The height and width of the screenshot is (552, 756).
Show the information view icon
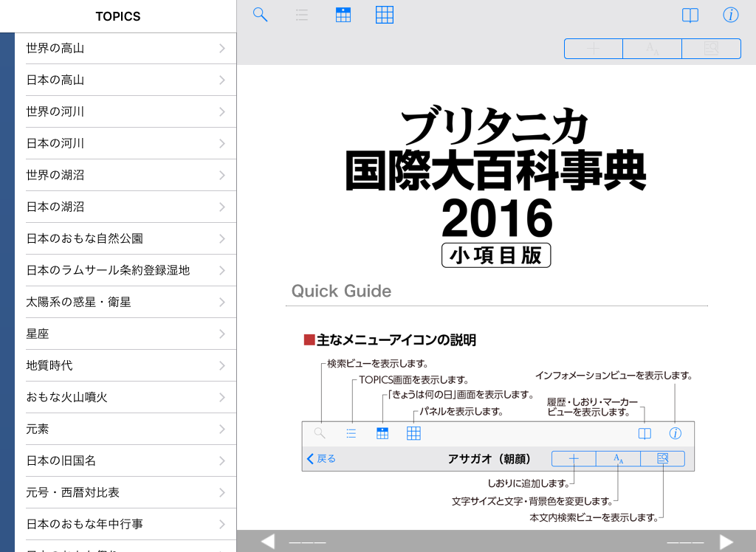pos(730,15)
